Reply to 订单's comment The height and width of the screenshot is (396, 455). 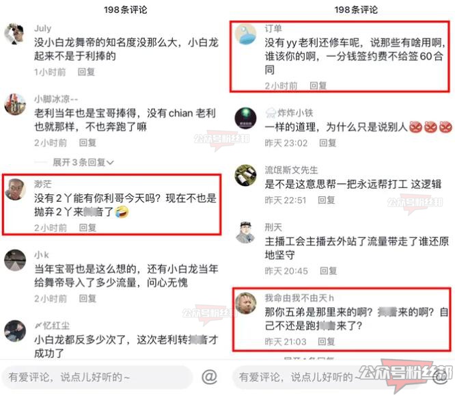pyautogui.click(x=318, y=85)
